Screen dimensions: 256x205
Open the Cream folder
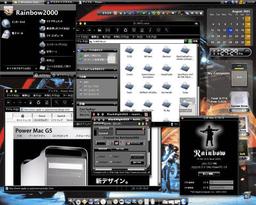(130, 70)
